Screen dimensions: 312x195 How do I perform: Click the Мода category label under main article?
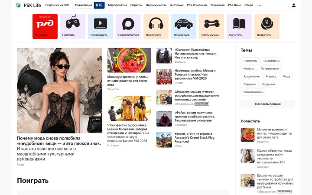tap(20, 165)
